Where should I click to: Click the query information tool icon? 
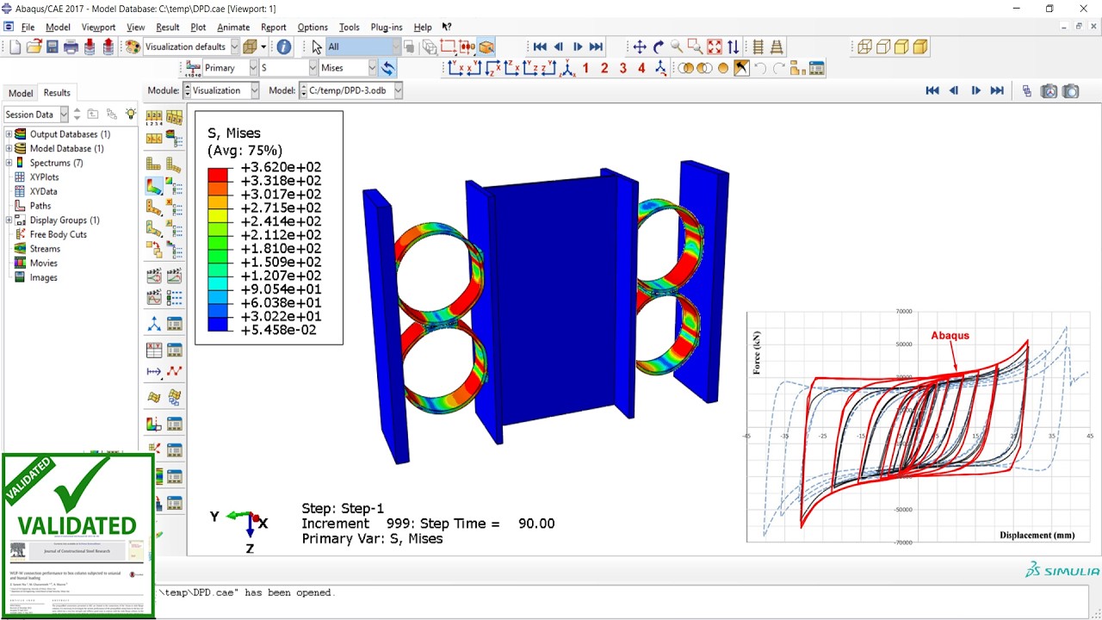pos(283,46)
